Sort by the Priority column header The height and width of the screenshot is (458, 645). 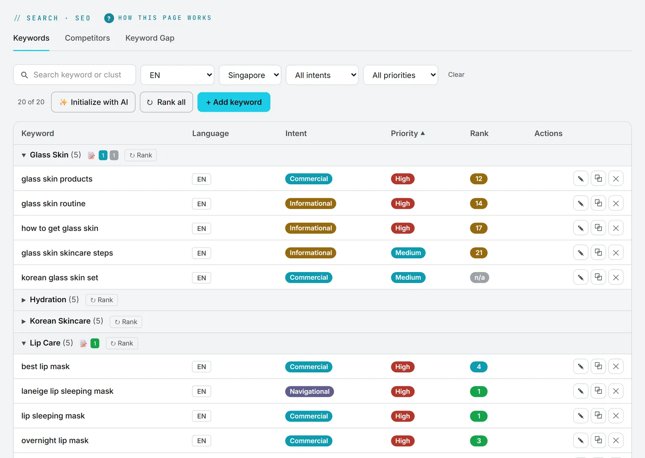pos(408,133)
